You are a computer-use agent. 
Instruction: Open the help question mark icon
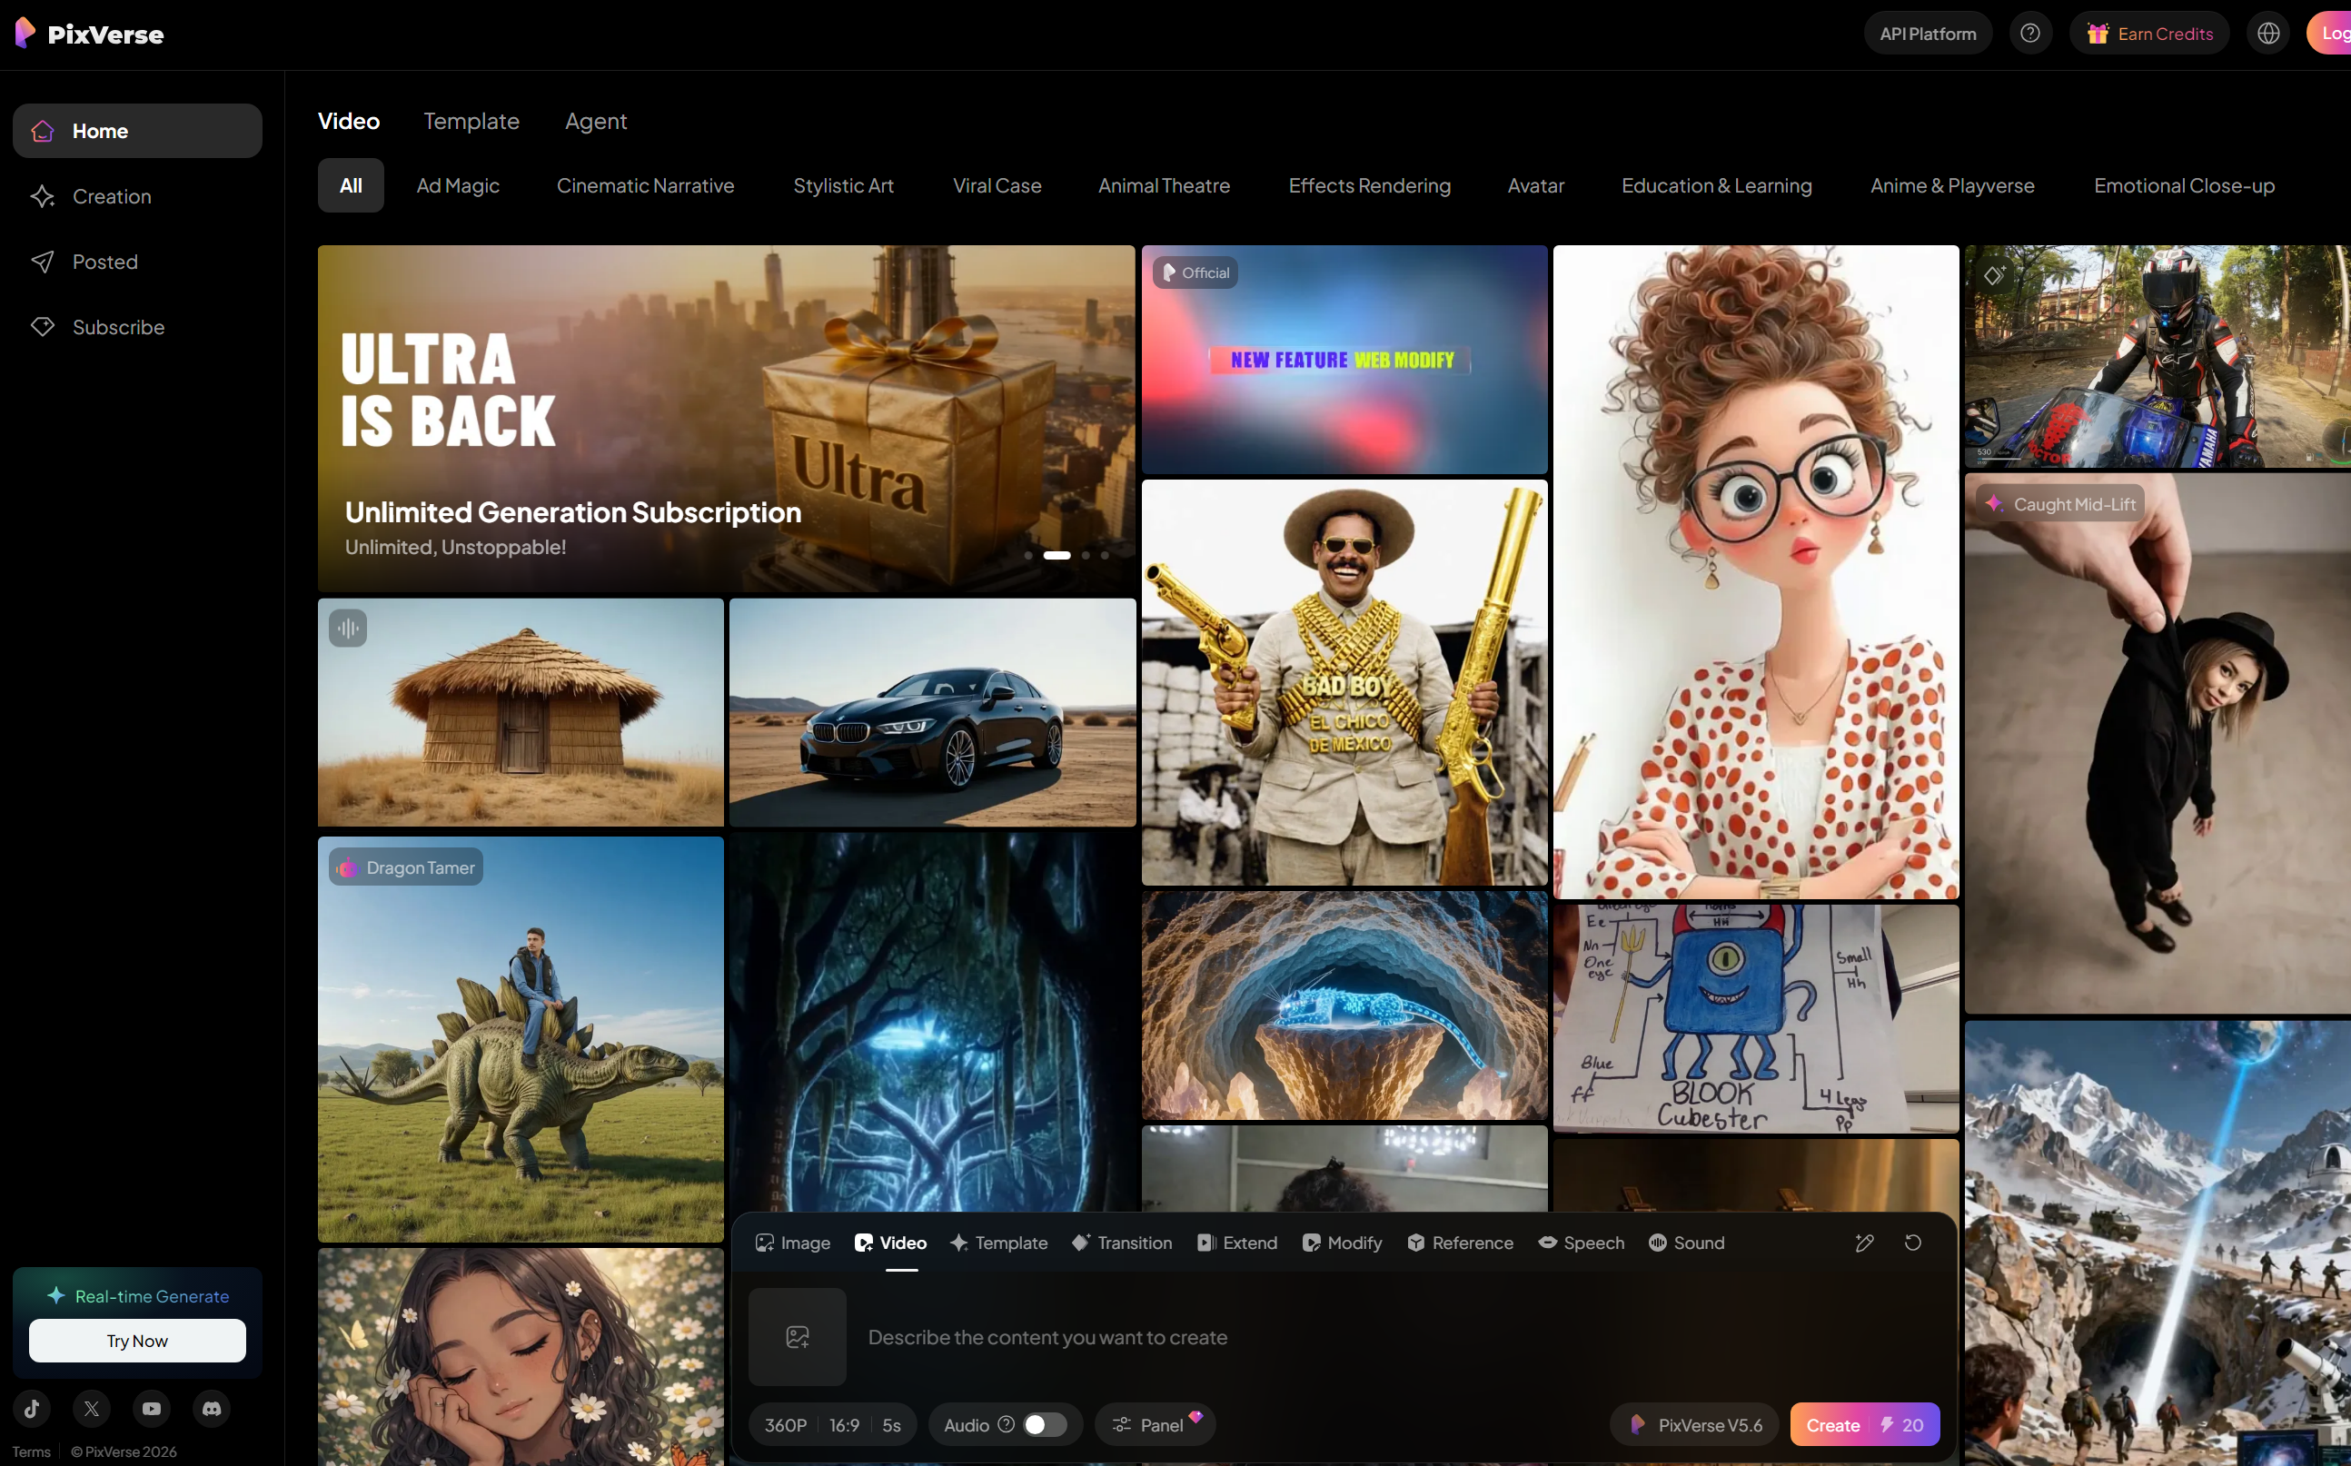[x=2029, y=34]
